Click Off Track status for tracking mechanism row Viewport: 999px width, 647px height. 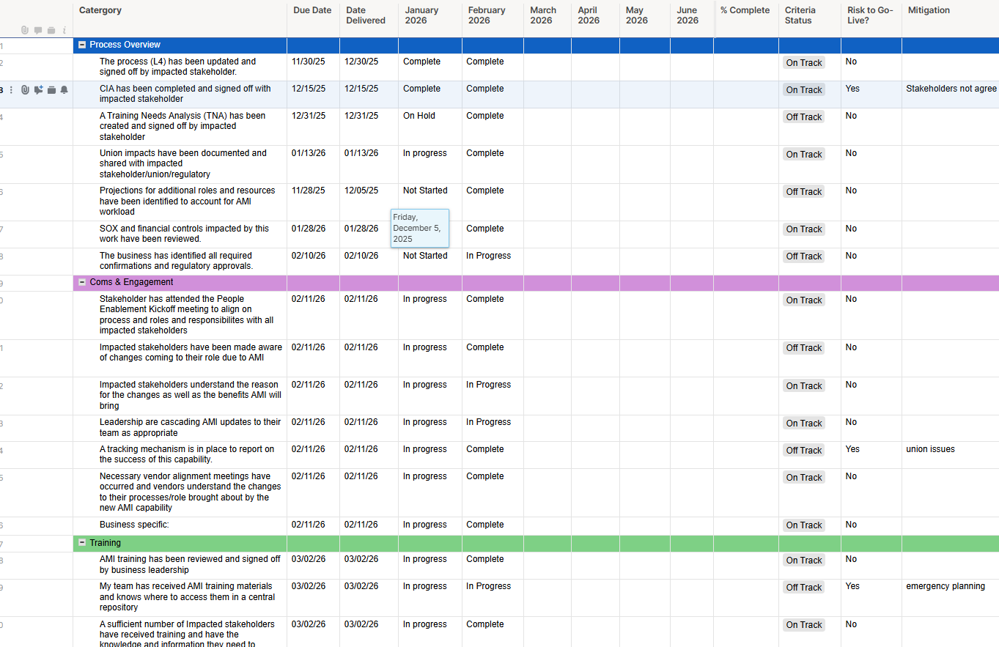pyautogui.click(x=804, y=451)
